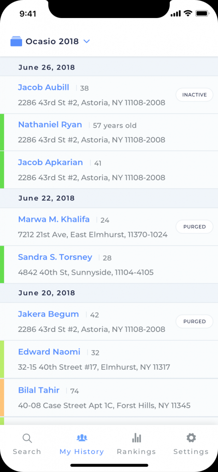Open the Rankings bar chart icon

click(x=136, y=438)
